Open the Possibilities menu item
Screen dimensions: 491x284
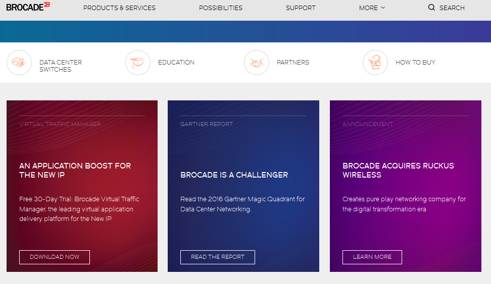pyautogui.click(x=221, y=8)
